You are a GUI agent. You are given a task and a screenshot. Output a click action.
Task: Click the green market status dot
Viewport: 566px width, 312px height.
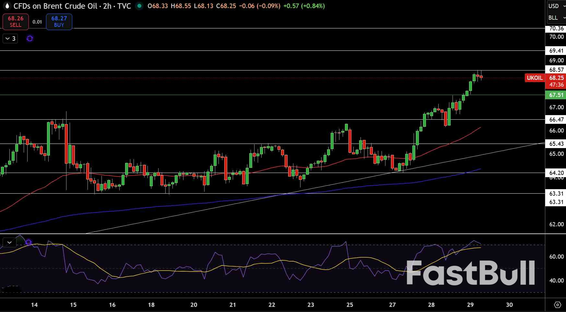(x=139, y=6)
